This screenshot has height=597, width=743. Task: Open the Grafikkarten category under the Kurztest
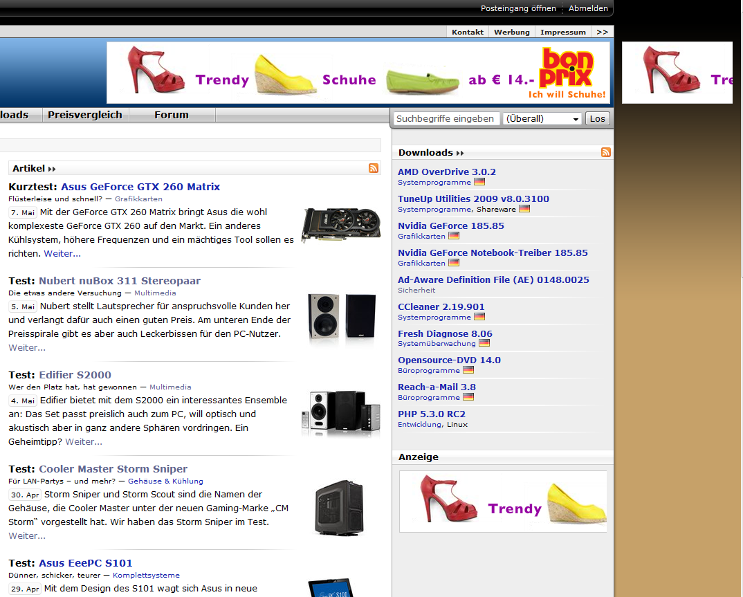(138, 199)
